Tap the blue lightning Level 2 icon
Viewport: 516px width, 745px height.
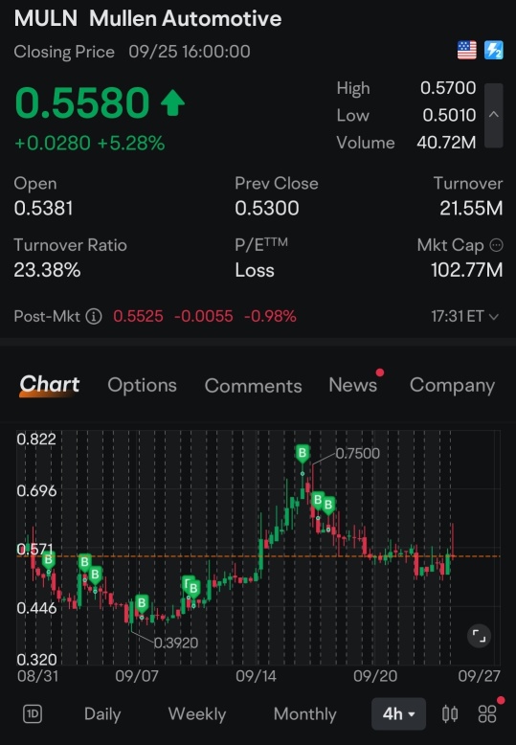(494, 51)
